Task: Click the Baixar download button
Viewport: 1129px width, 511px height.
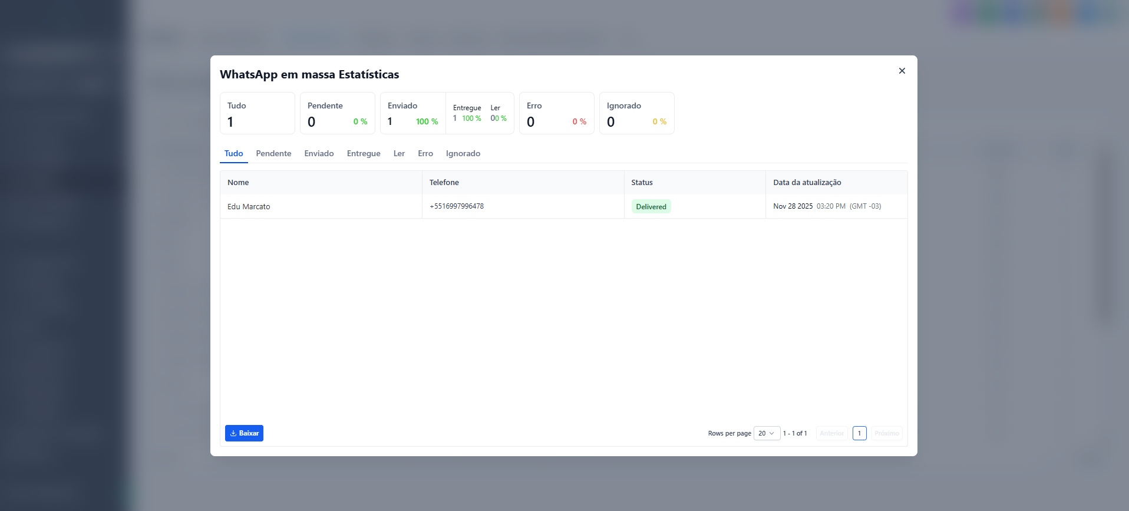Action: point(244,433)
